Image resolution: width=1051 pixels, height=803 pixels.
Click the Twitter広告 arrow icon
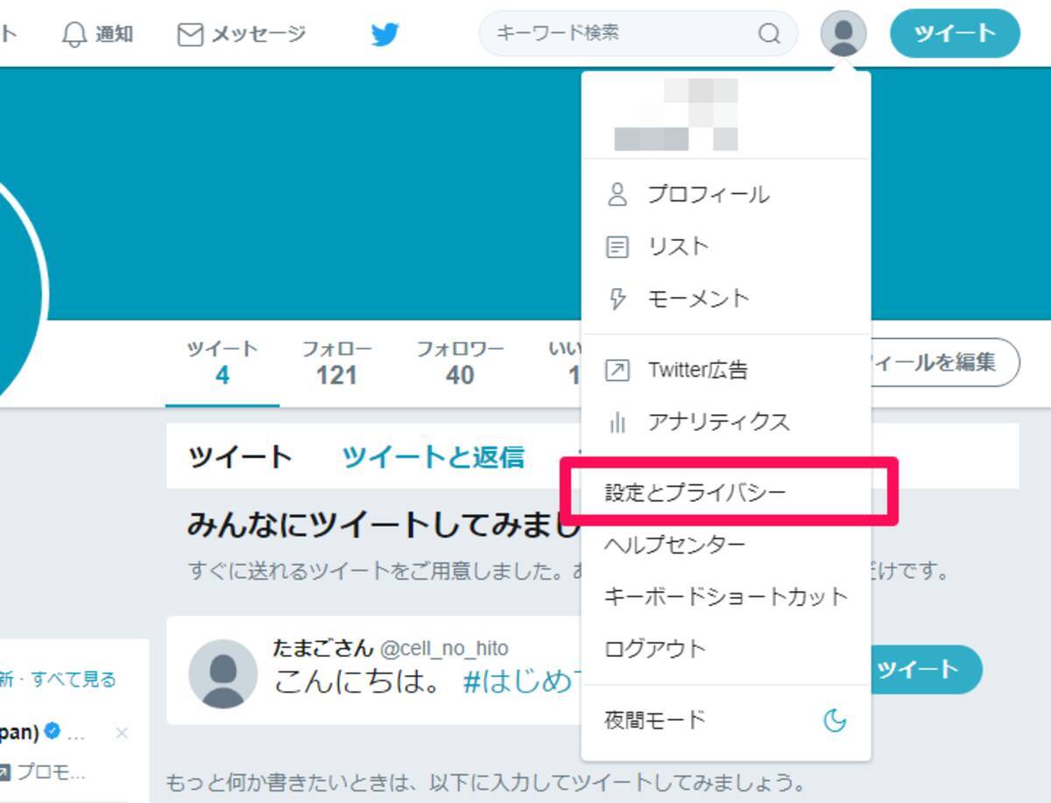(617, 370)
